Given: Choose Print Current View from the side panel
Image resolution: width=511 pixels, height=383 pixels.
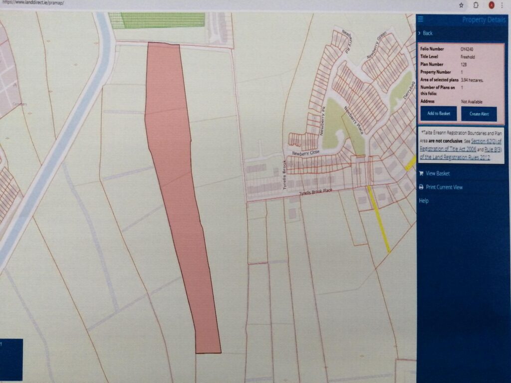Looking at the screenshot, I should (x=444, y=187).
